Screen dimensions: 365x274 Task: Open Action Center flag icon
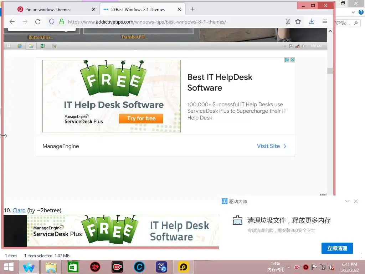point(314,267)
